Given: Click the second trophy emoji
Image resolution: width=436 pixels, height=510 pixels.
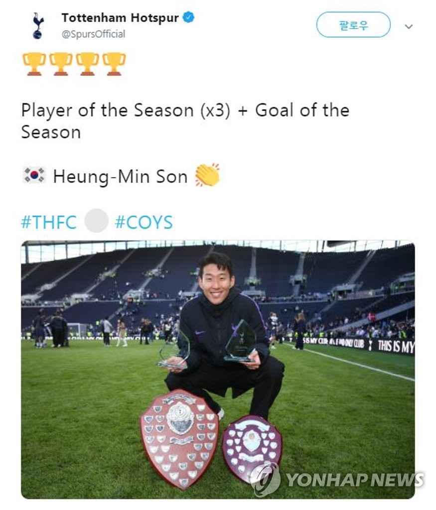Looking at the screenshot, I should coord(61,64).
